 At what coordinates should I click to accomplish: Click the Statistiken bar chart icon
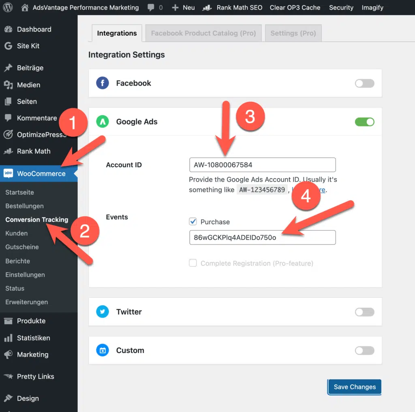click(x=8, y=338)
